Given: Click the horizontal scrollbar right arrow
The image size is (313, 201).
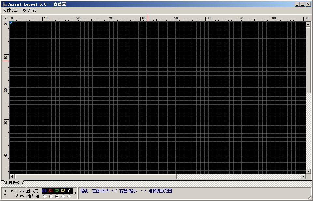Looking at the screenshot, I should point(303,176).
